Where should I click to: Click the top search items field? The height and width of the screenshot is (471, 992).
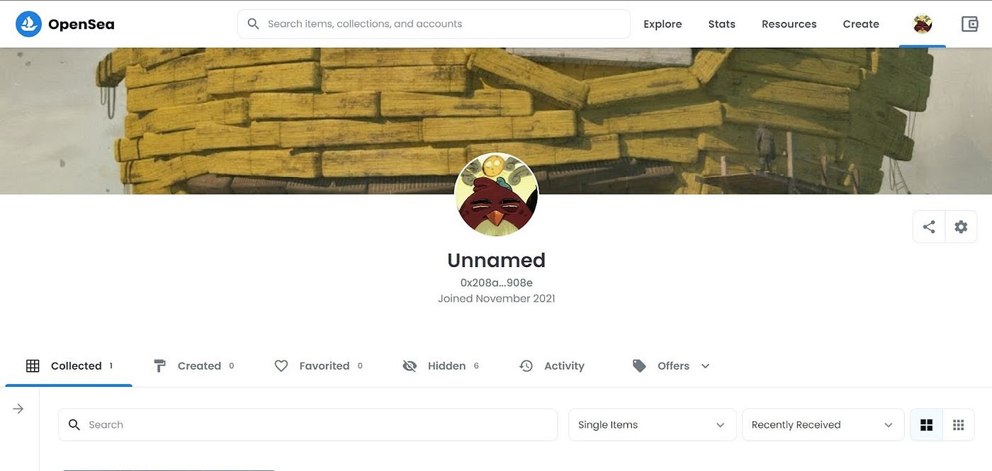coord(434,24)
